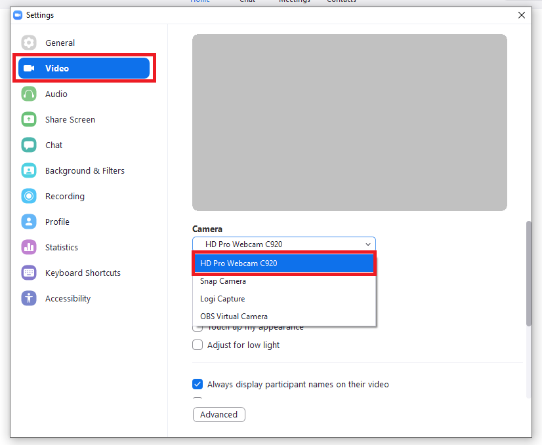
Task: Open Accessibility settings
Action: [84, 298]
